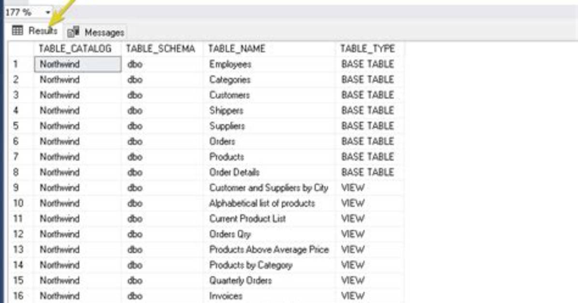Image resolution: width=578 pixels, height=303 pixels.
Task: Click the Products table name cell
Action: click(x=269, y=157)
